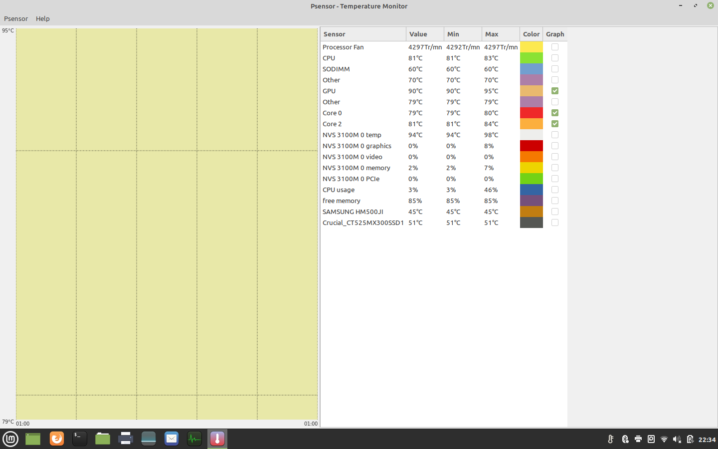Viewport: 718px width, 449px height.
Task: Disable graph checkbox for GPU sensor
Action: pyautogui.click(x=555, y=91)
